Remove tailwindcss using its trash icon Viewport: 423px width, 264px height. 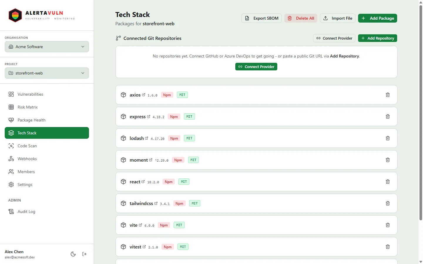(388, 203)
